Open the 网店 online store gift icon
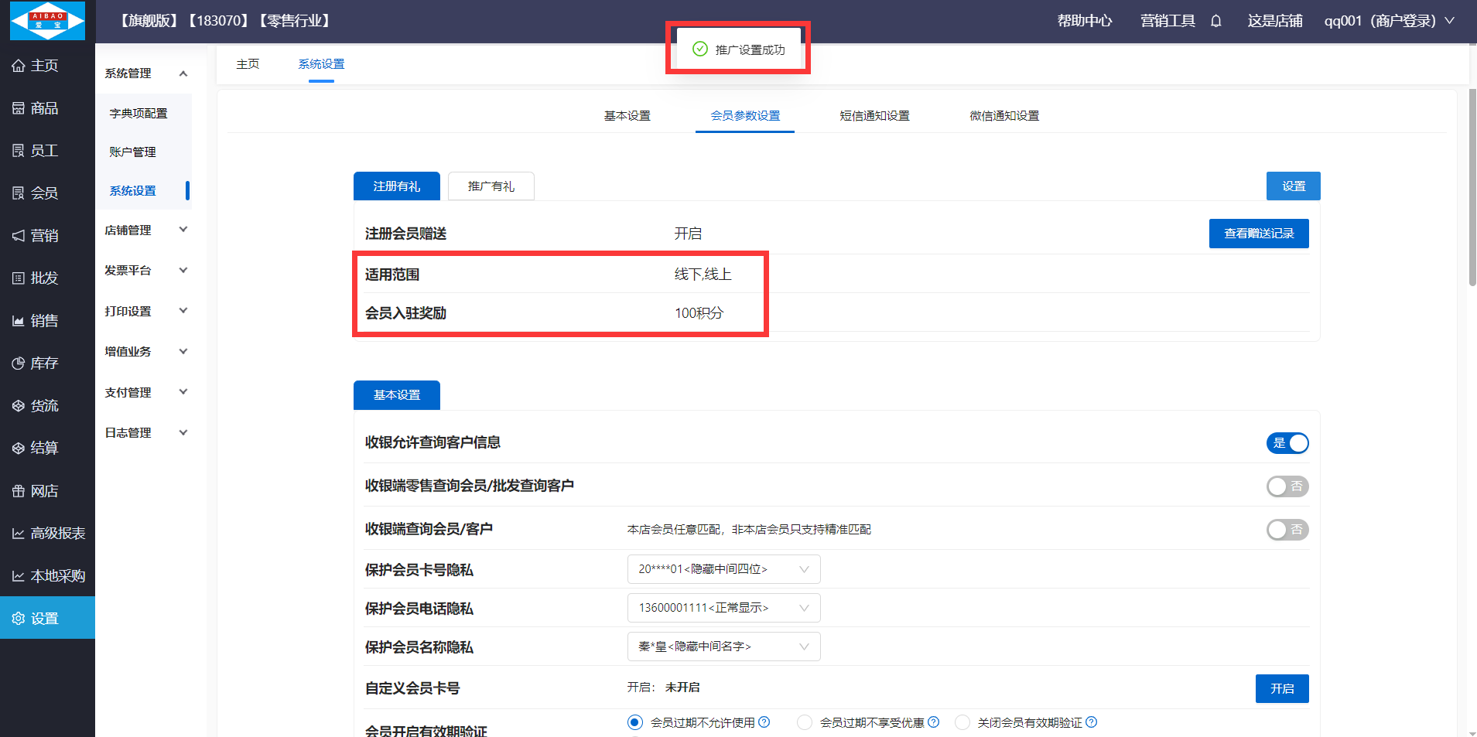 point(19,491)
